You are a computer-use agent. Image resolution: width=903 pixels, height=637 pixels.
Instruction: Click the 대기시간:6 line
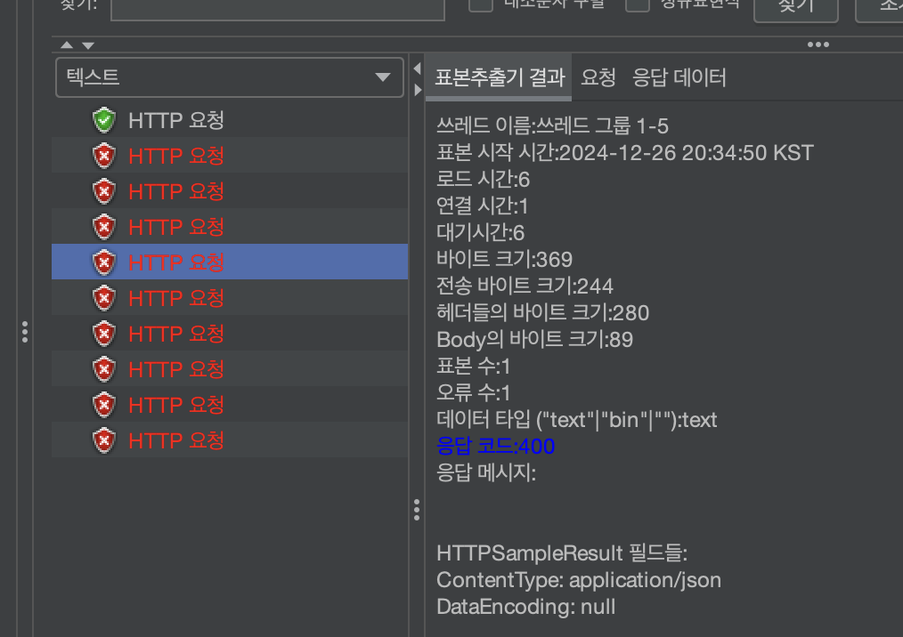tap(480, 232)
